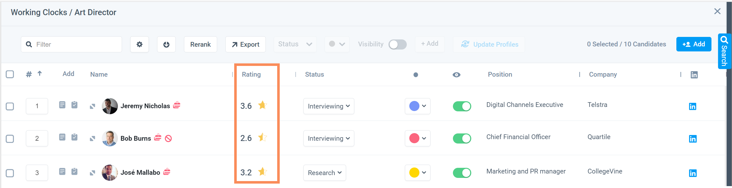Open the settings gear in the toolbar
This screenshot has height=188, width=732.
point(139,44)
